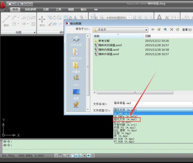Select the Stretch tool in the Modify panel
The height and width of the screenshot is (163, 193).
60,18
